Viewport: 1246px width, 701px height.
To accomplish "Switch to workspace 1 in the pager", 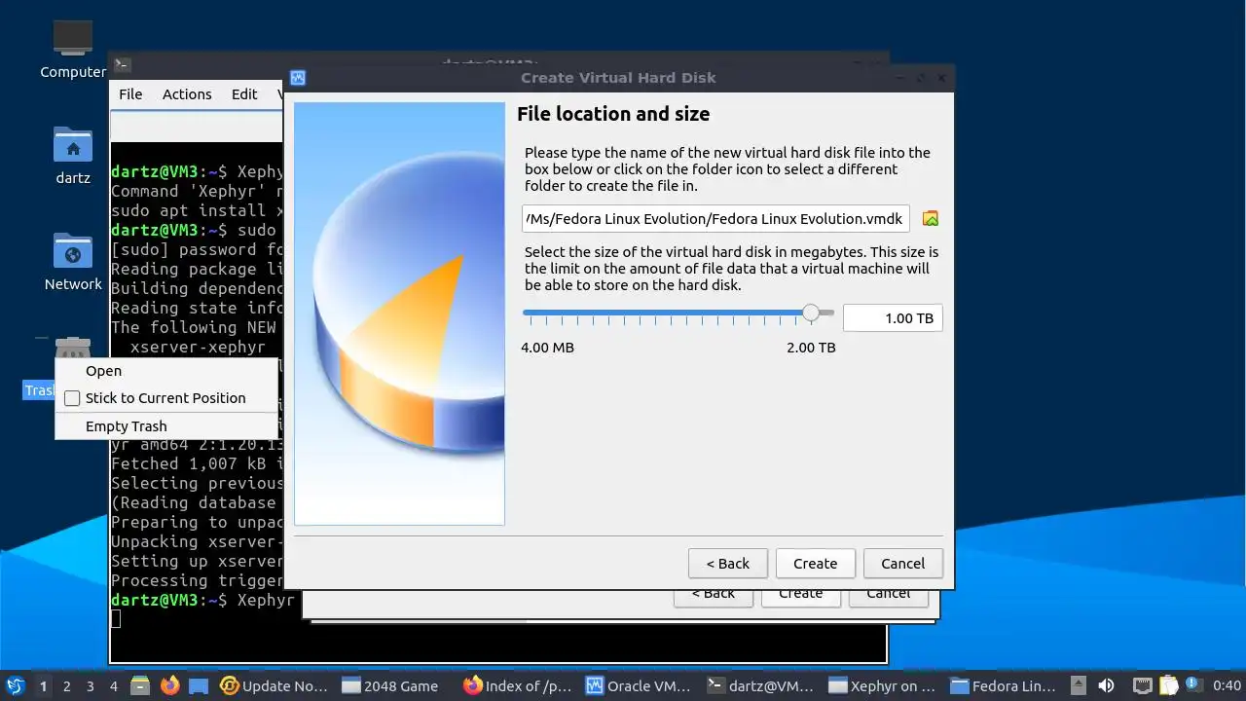I will [x=43, y=686].
